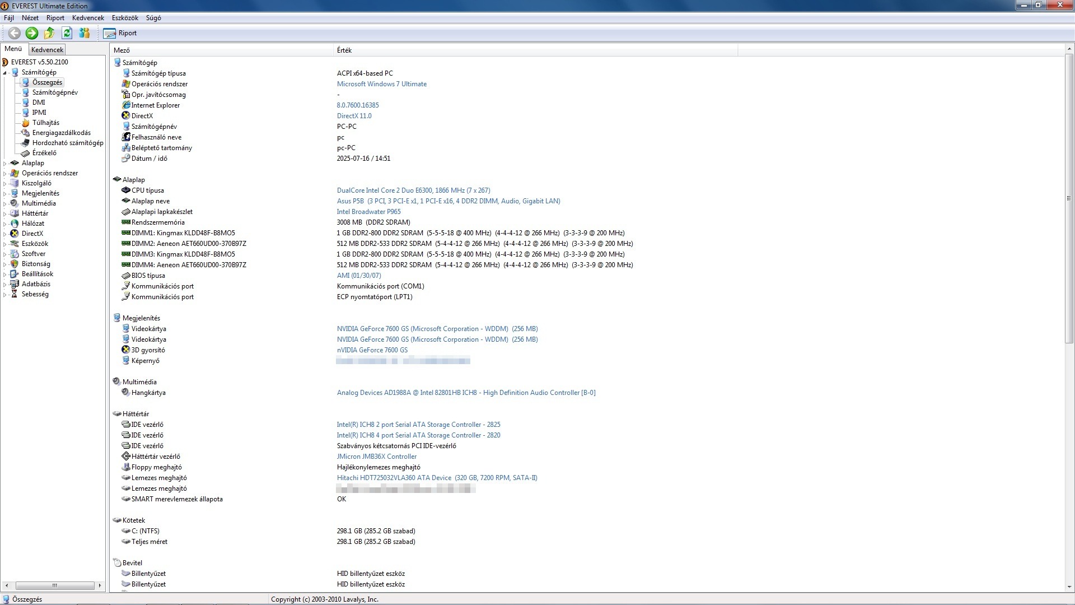The image size is (1075, 605).
Task: Open the Eszközök menu
Action: point(125,18)
